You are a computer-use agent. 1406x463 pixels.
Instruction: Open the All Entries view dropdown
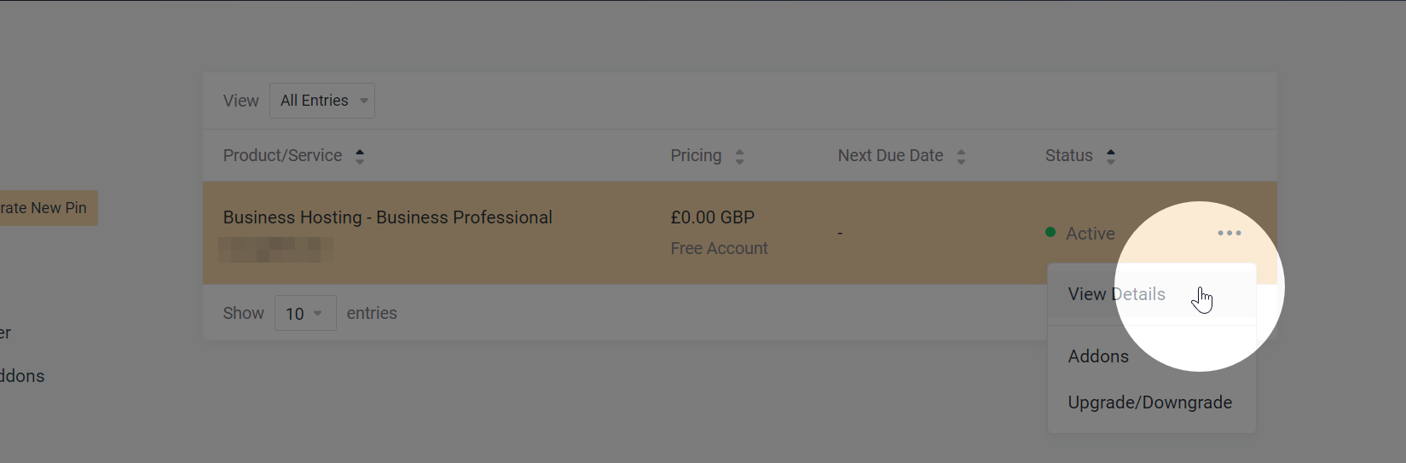click(x=322, y=101)
